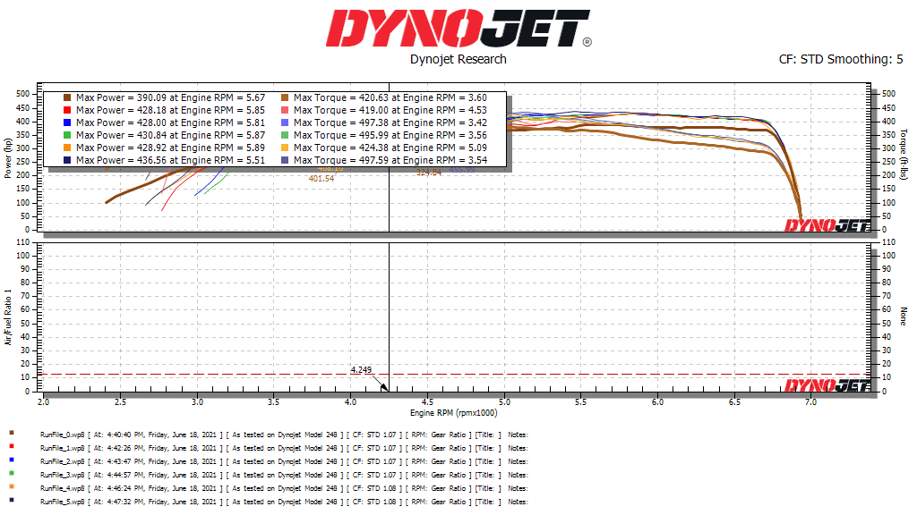Click the RunFile_2.wp8 run entry
This screenshot has width=917, height=515.
pos(284,462)
